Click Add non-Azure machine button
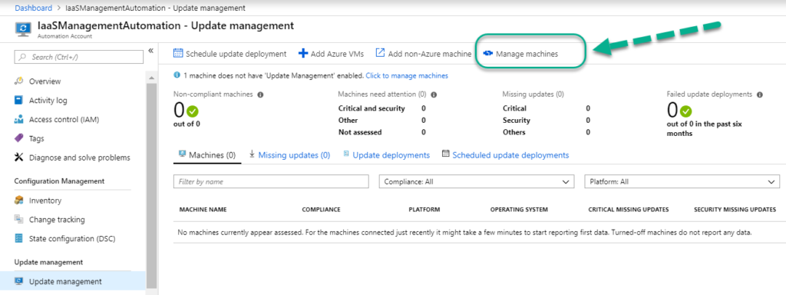 (424, 54)
